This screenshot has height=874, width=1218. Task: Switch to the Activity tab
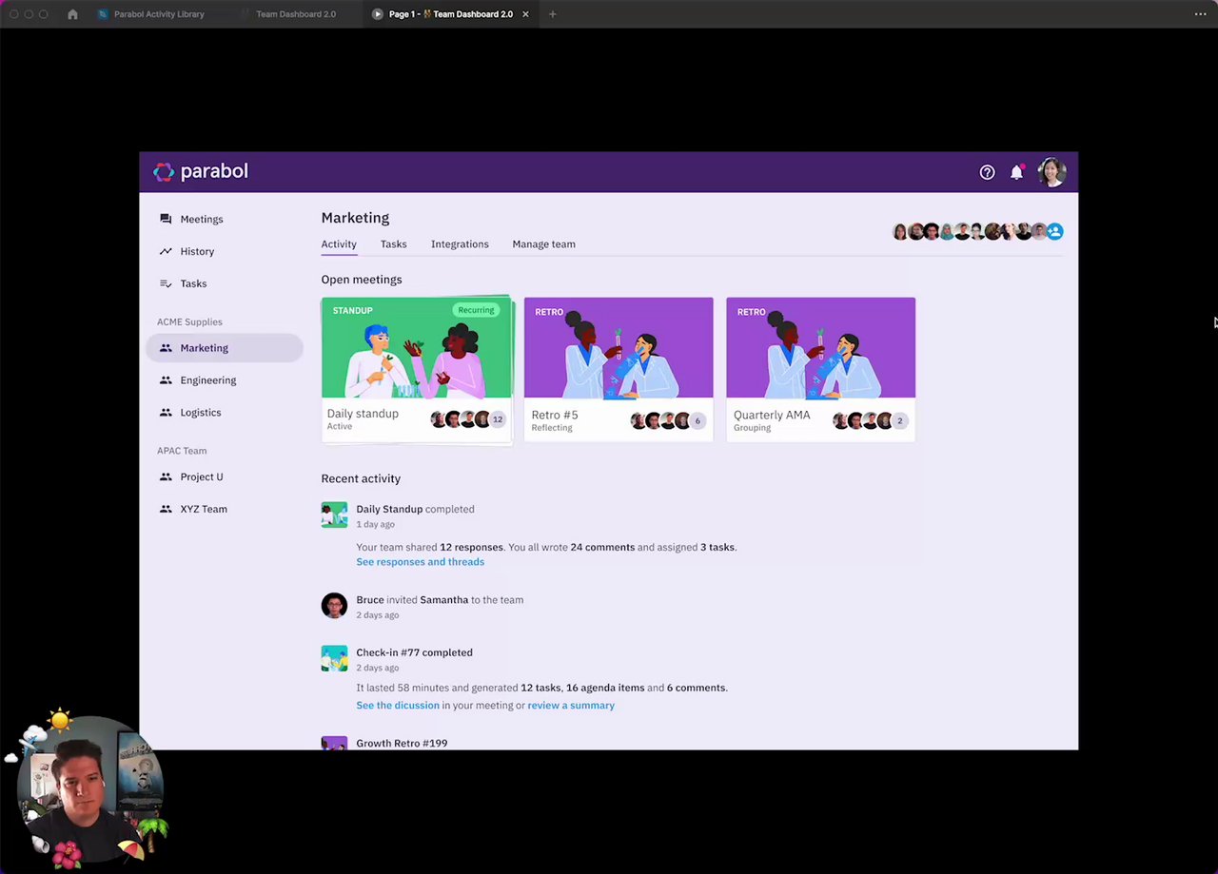coord(339,244)
